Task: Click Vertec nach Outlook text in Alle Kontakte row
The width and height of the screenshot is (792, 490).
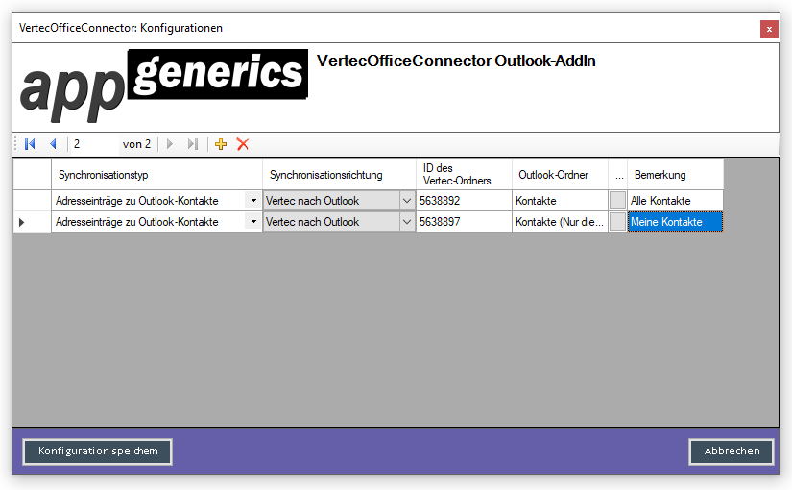Action: (312, 201)
